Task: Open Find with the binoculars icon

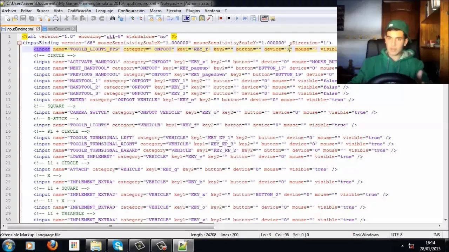Action: [x=112, y=18]
